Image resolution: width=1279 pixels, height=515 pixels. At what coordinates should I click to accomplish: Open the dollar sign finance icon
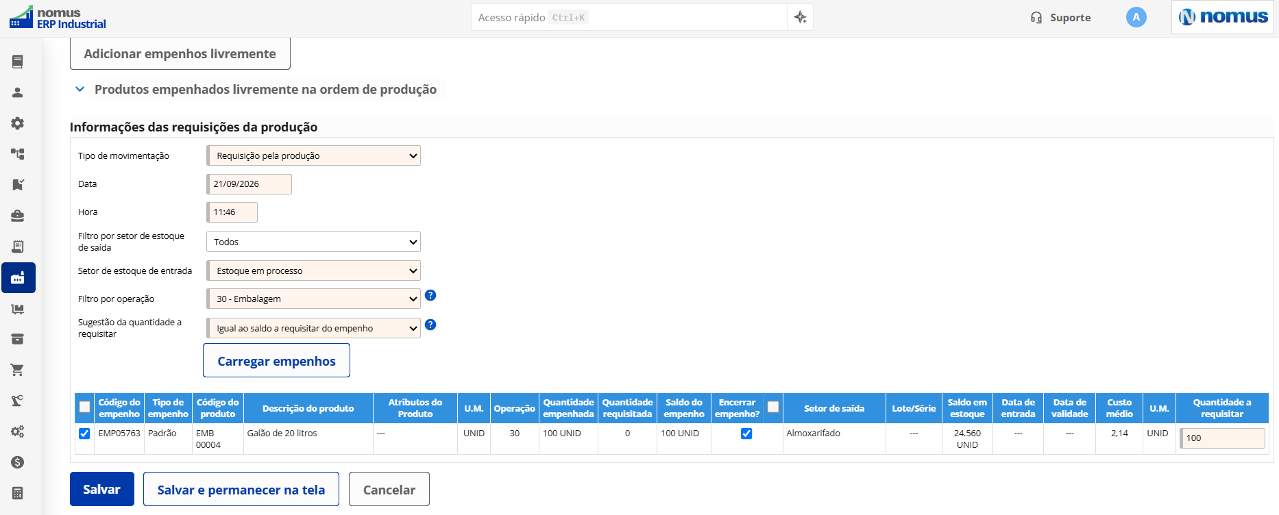(18, 462)
